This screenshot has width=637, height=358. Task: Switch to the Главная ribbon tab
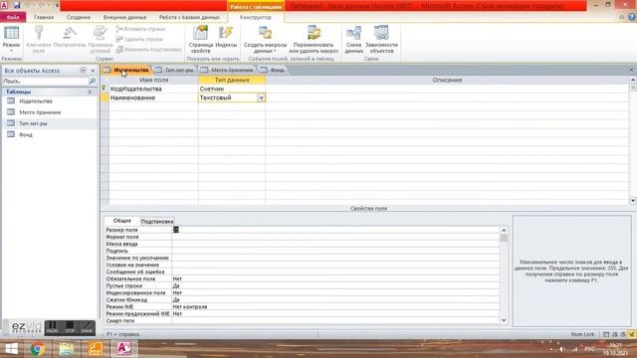tap(44, 18)
